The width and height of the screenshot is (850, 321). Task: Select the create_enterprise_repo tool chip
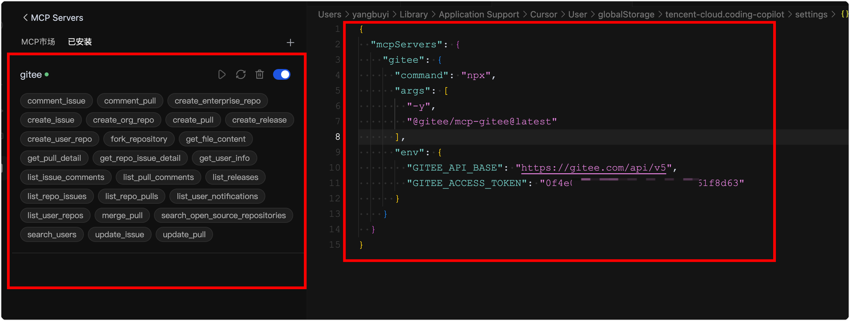pos(218,101)
